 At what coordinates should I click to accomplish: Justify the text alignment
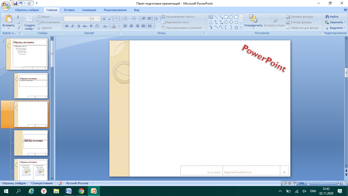click(143, 26)
